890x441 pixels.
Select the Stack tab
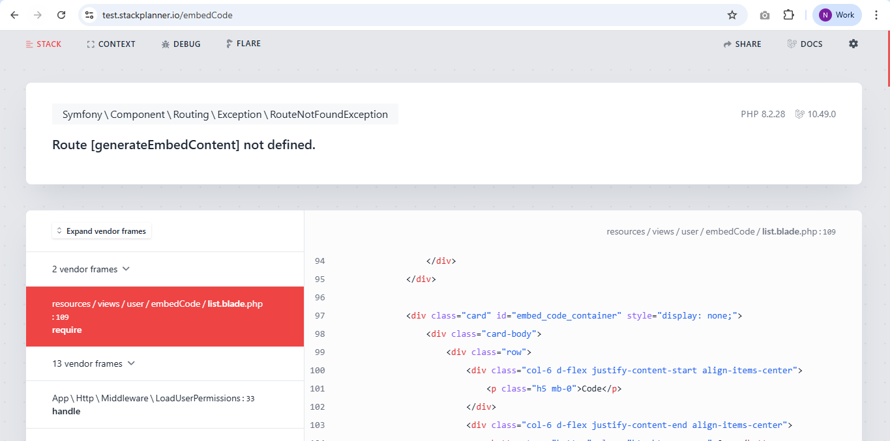coord(43,44)
